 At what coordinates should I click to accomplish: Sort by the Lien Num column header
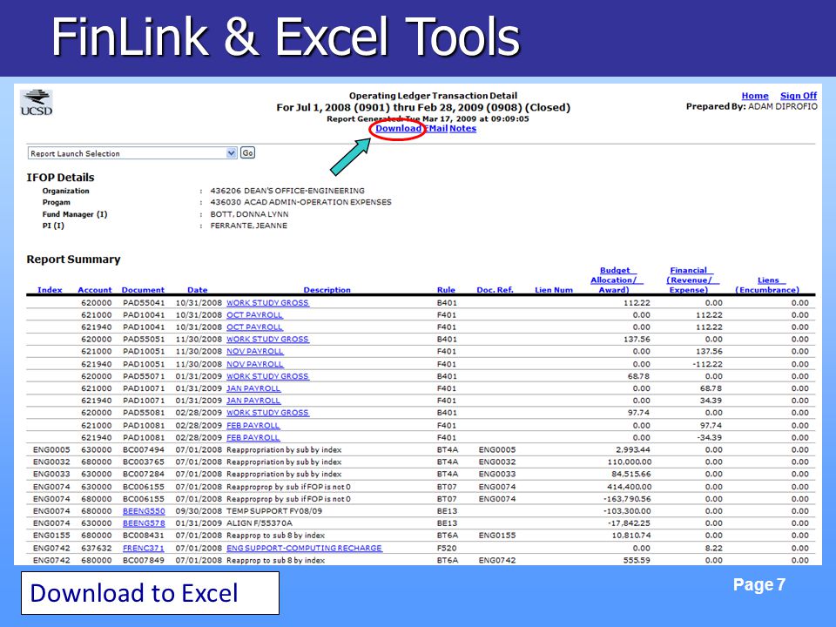(x=554, y=289)
